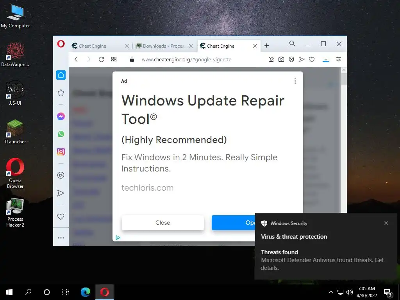Open Instagram in the Opera sidebar
Viewport: 400px width, 300px height.
[x=61, y=152]
